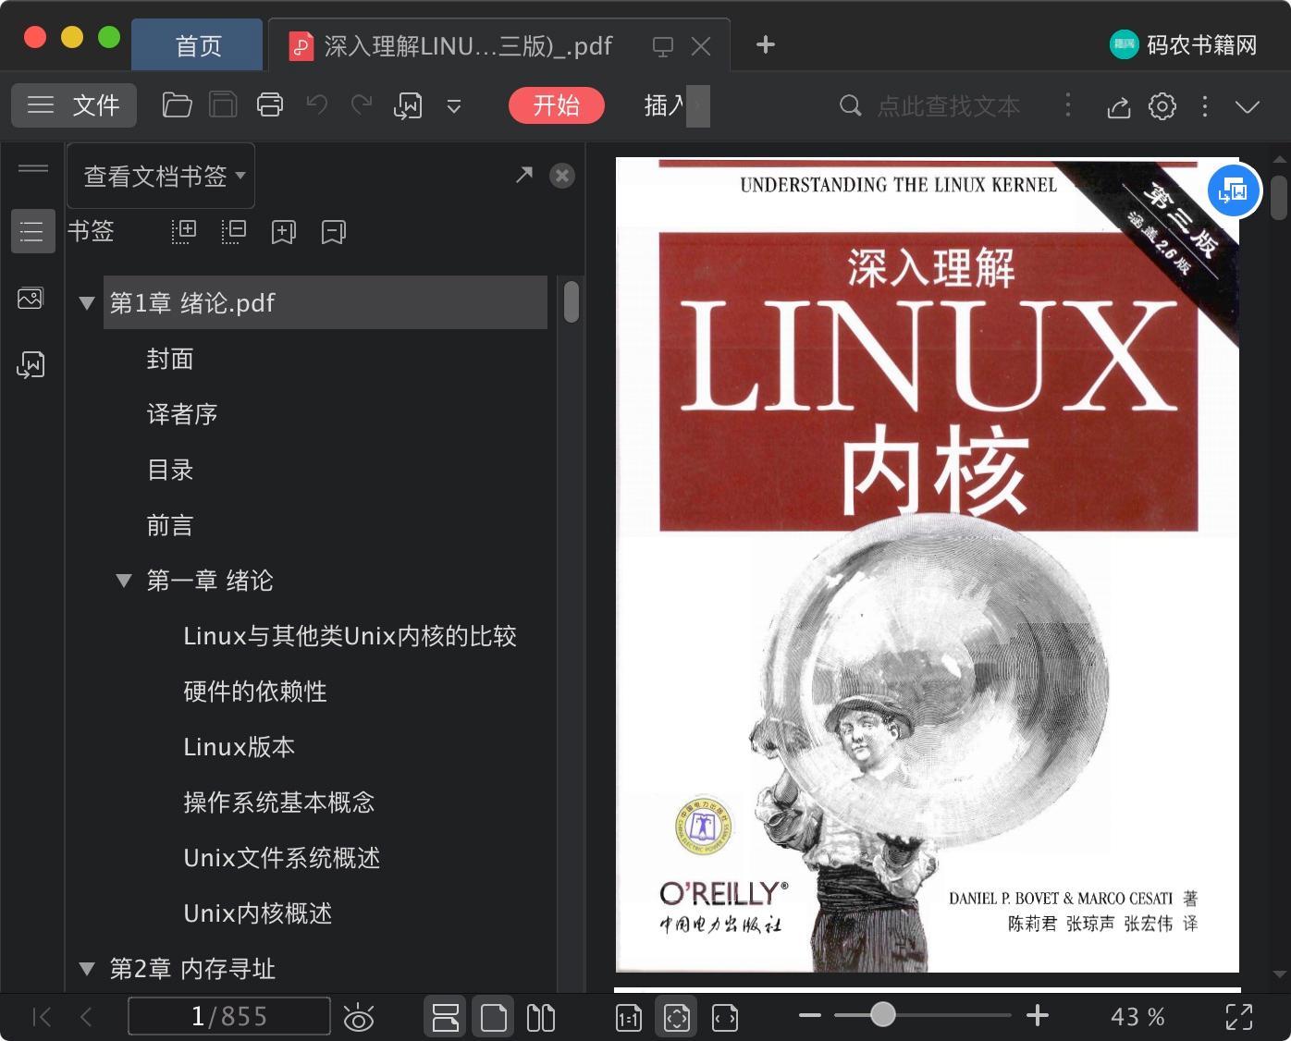Image resolution: width=1291 pixels, height=1041 pixels.
Task: Select the 开始 tab
Action: 556,105
